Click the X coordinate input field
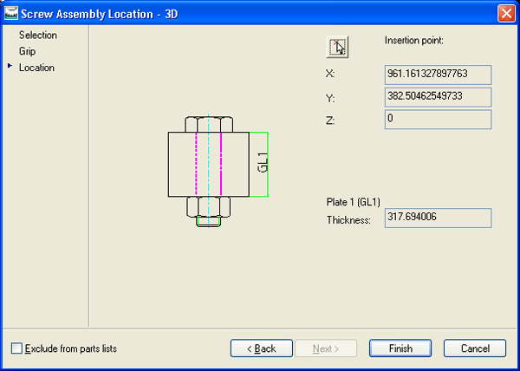This screenshot has height=371, width=520. [x=438, y=75]
